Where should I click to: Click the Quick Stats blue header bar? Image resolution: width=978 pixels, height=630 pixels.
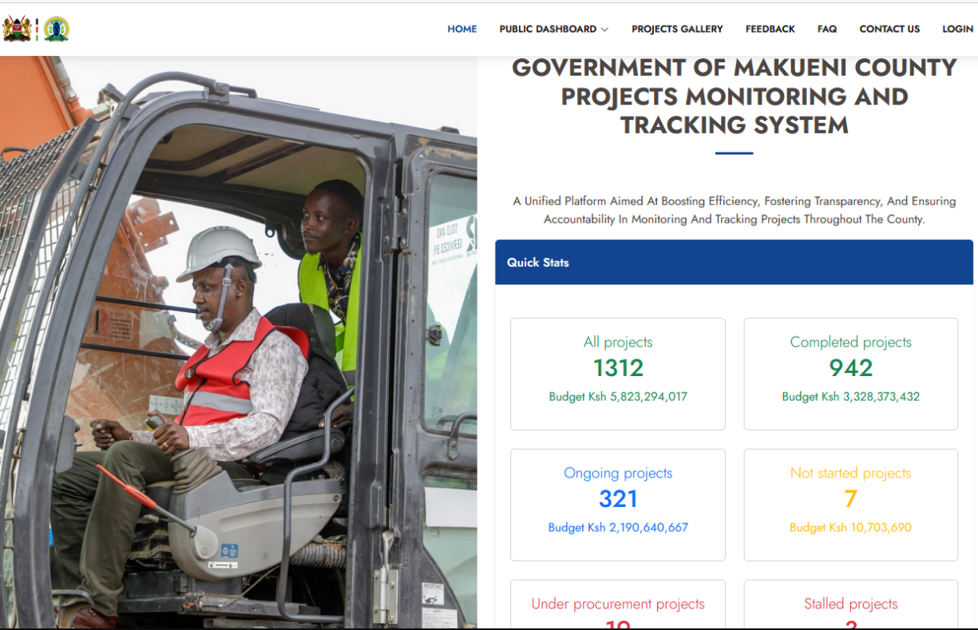[734, 262]
